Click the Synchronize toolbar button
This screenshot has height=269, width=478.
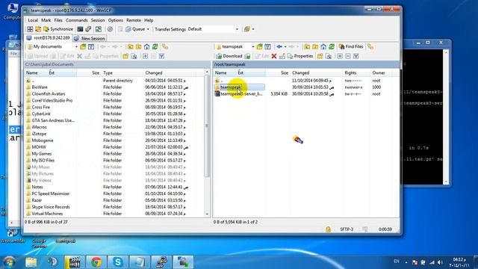pyautogui.click(x=58, y=29)
